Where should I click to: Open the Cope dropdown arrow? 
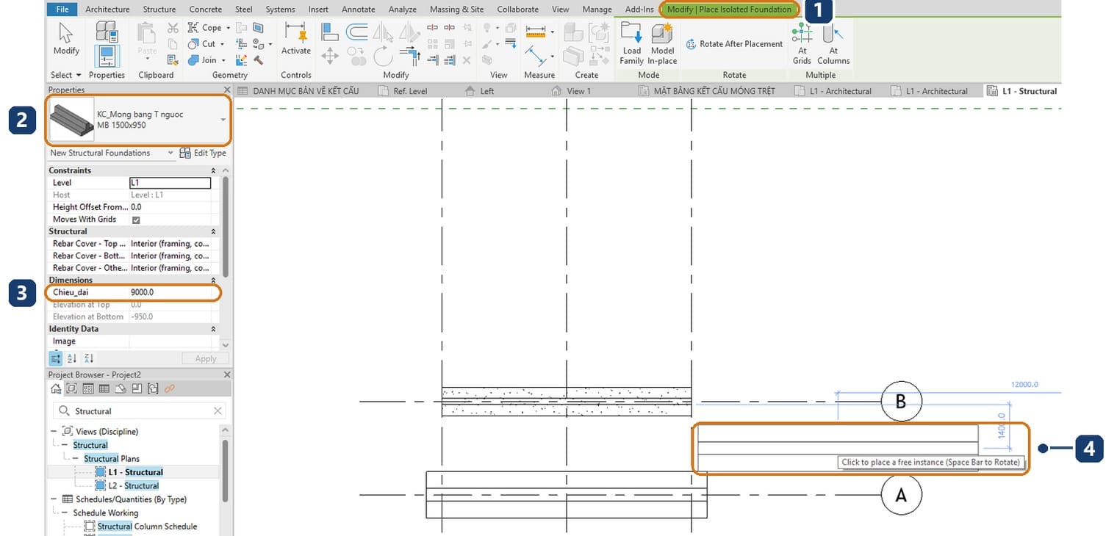[x=228, y=28]
